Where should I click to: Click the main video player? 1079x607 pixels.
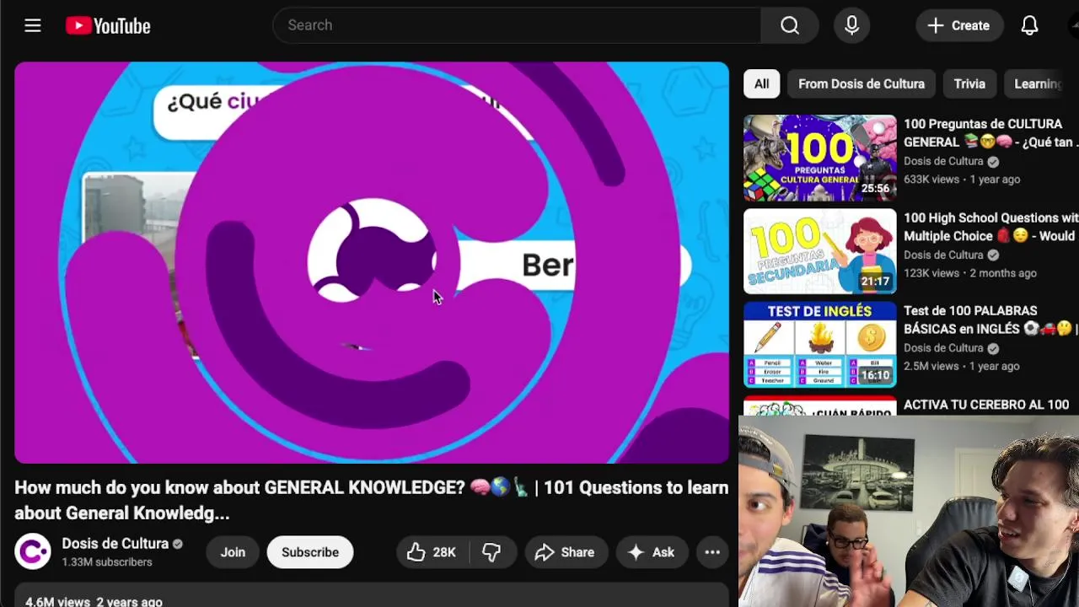(372, 262)
